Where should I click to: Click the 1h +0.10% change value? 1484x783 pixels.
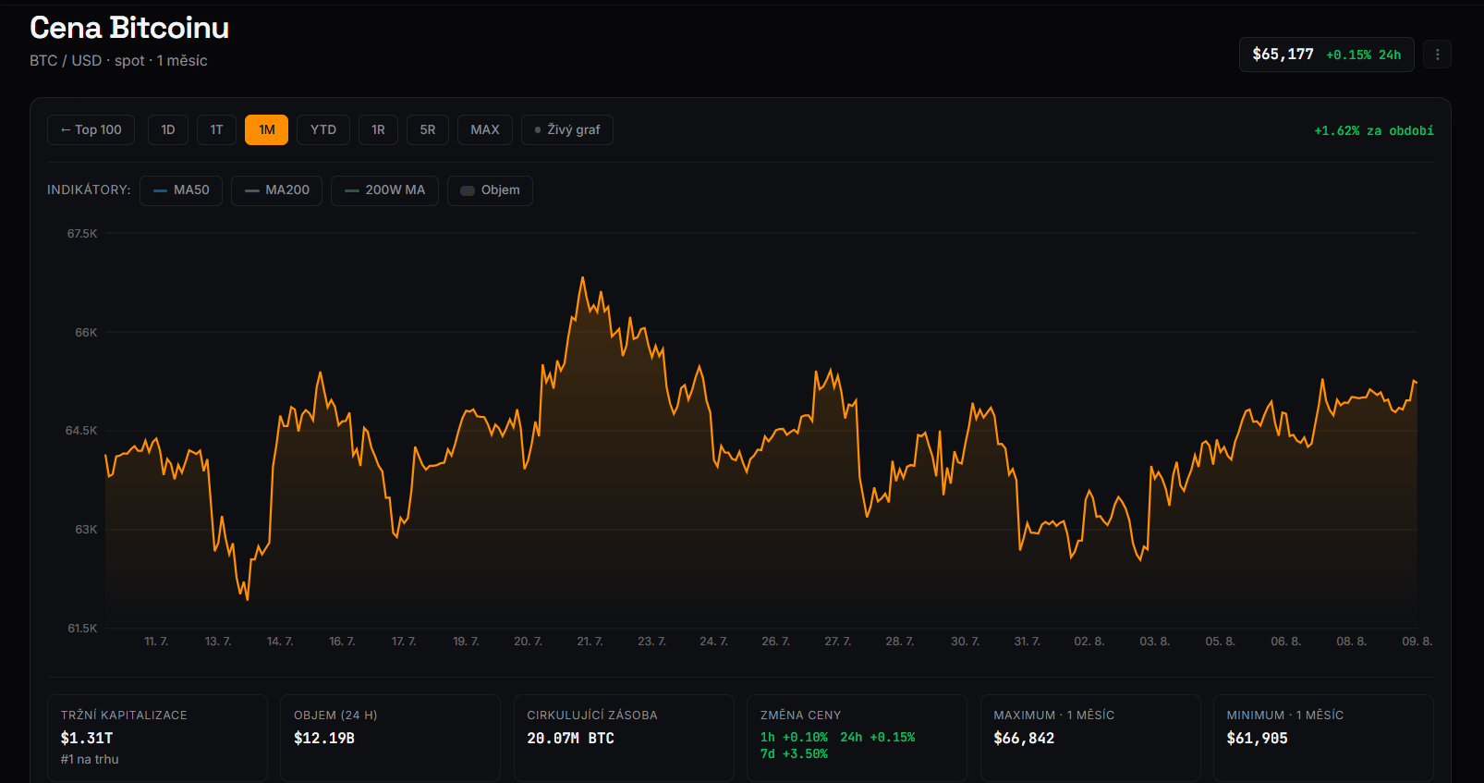coord(794,738)
